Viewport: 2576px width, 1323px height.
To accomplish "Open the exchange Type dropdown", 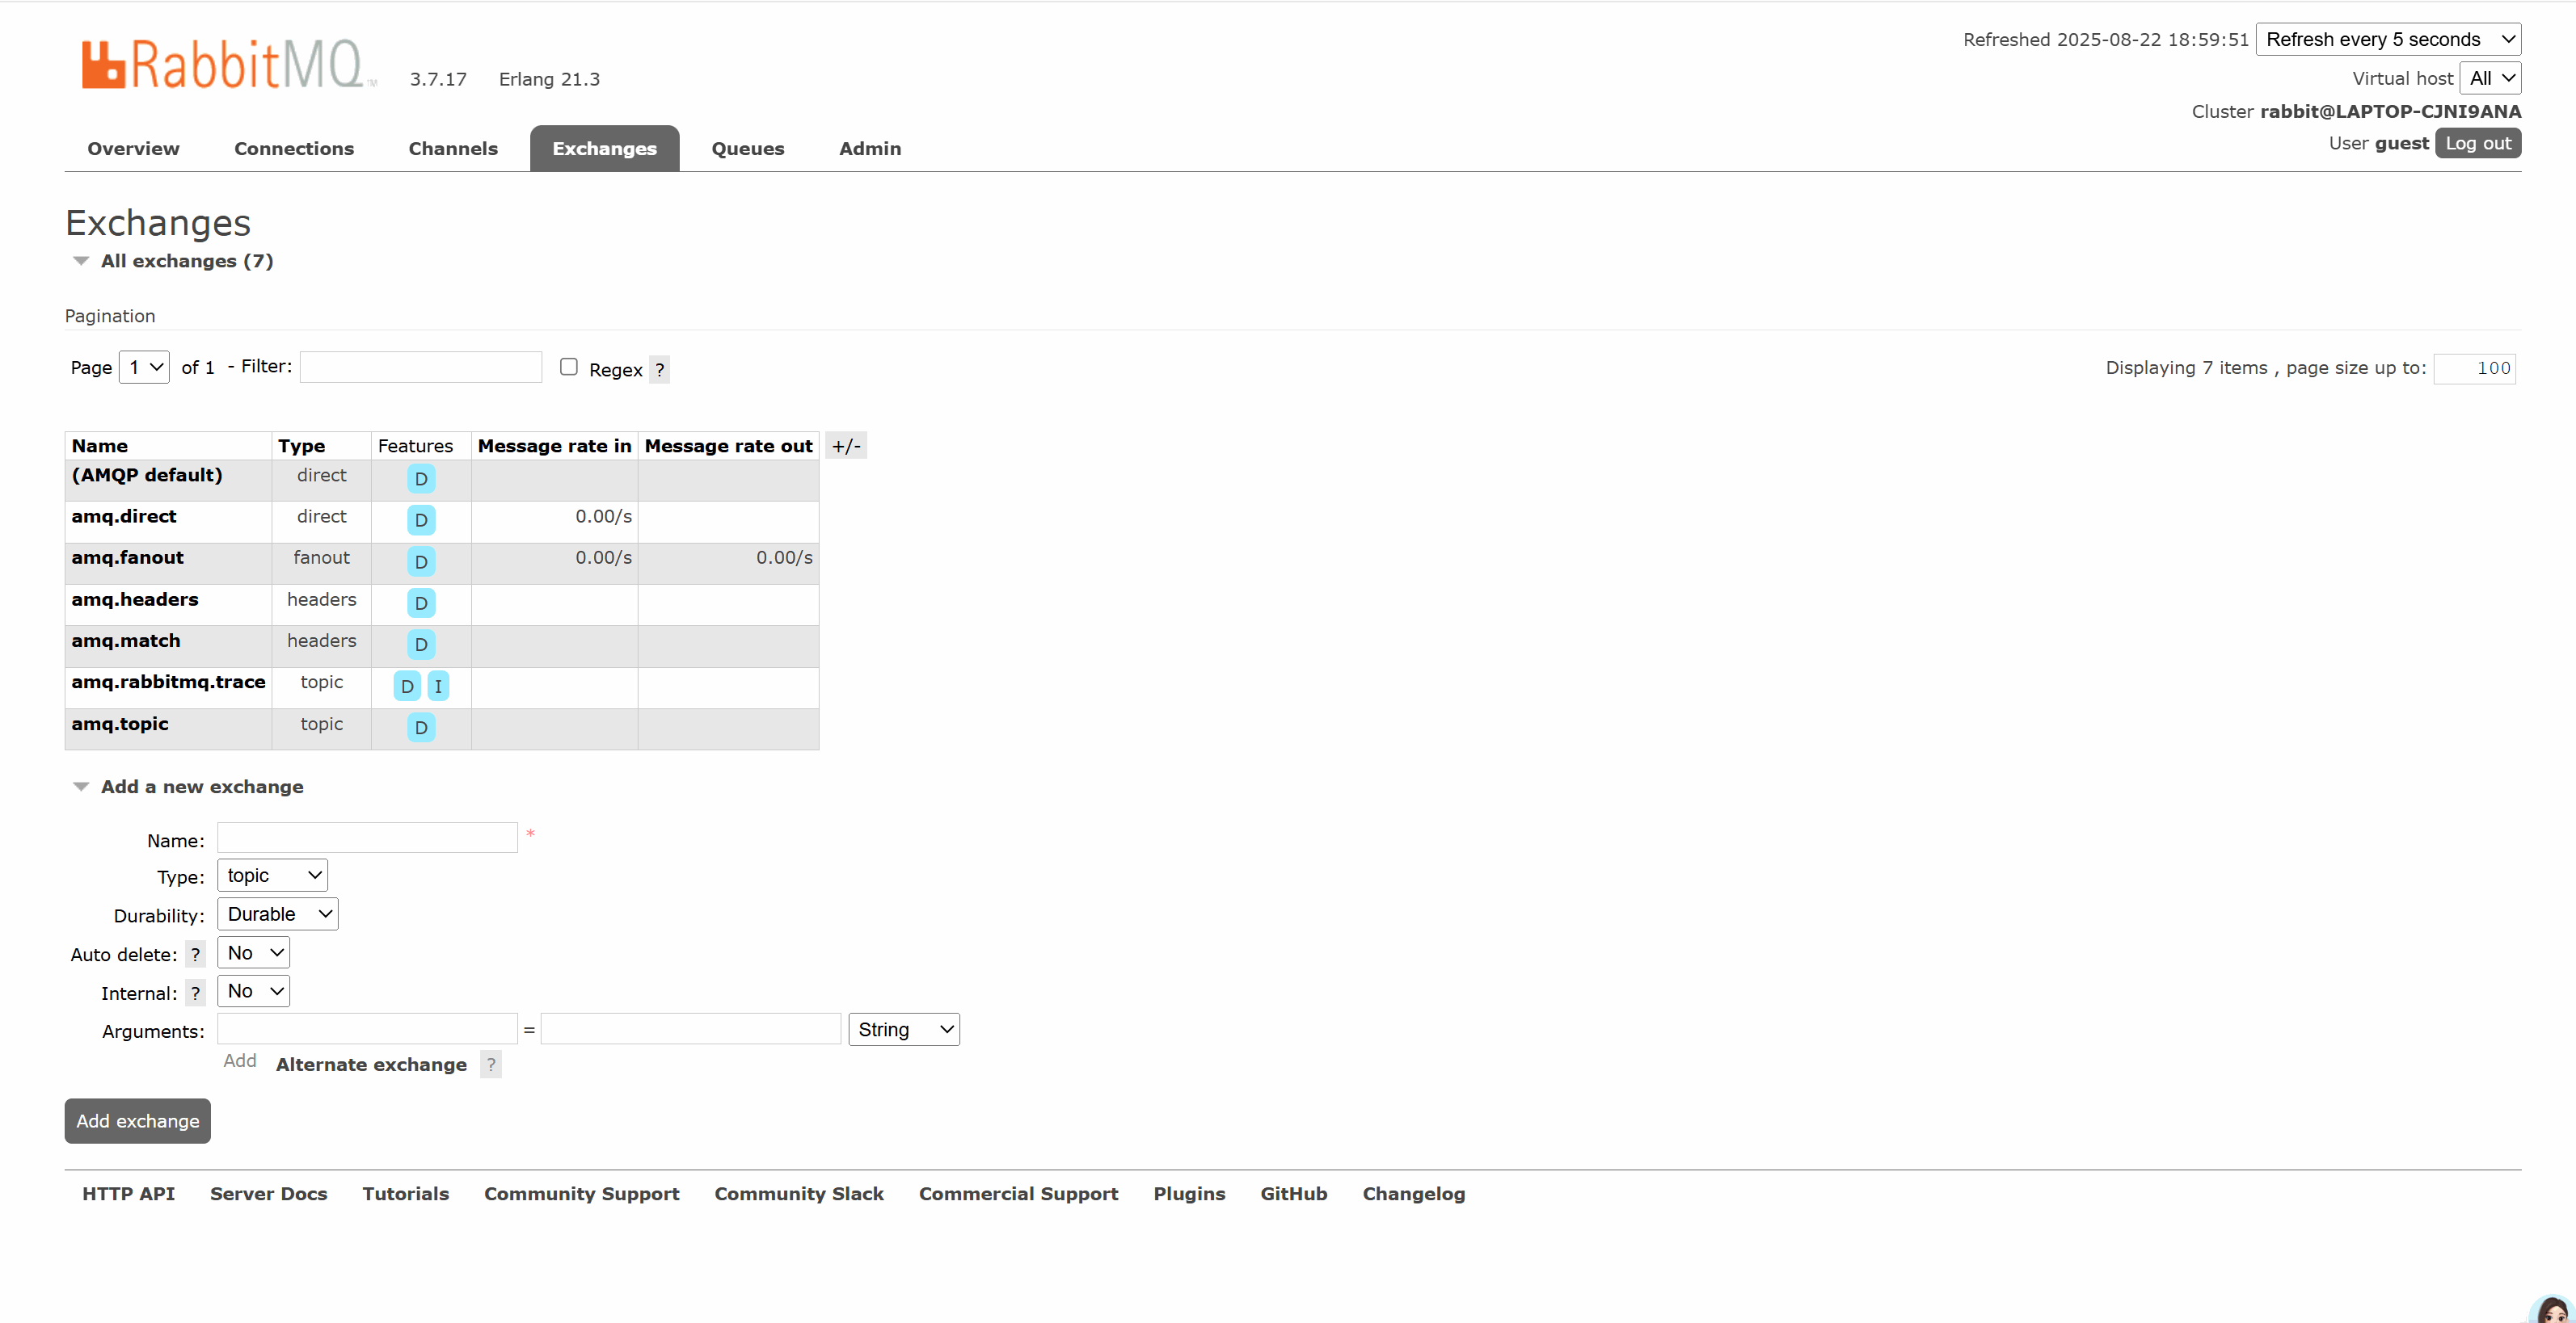I will [x=272, y=876].
